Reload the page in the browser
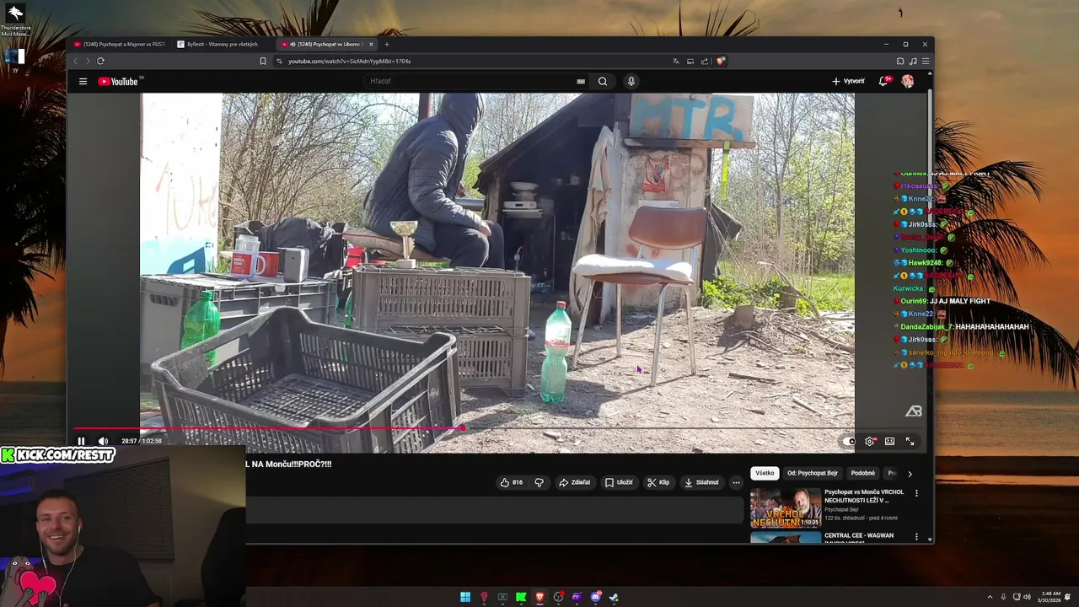Viewport: 1079px width, 607px height. tap(100, 61)
